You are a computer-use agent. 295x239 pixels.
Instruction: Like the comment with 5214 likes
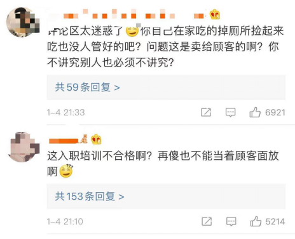pos(256,221)
